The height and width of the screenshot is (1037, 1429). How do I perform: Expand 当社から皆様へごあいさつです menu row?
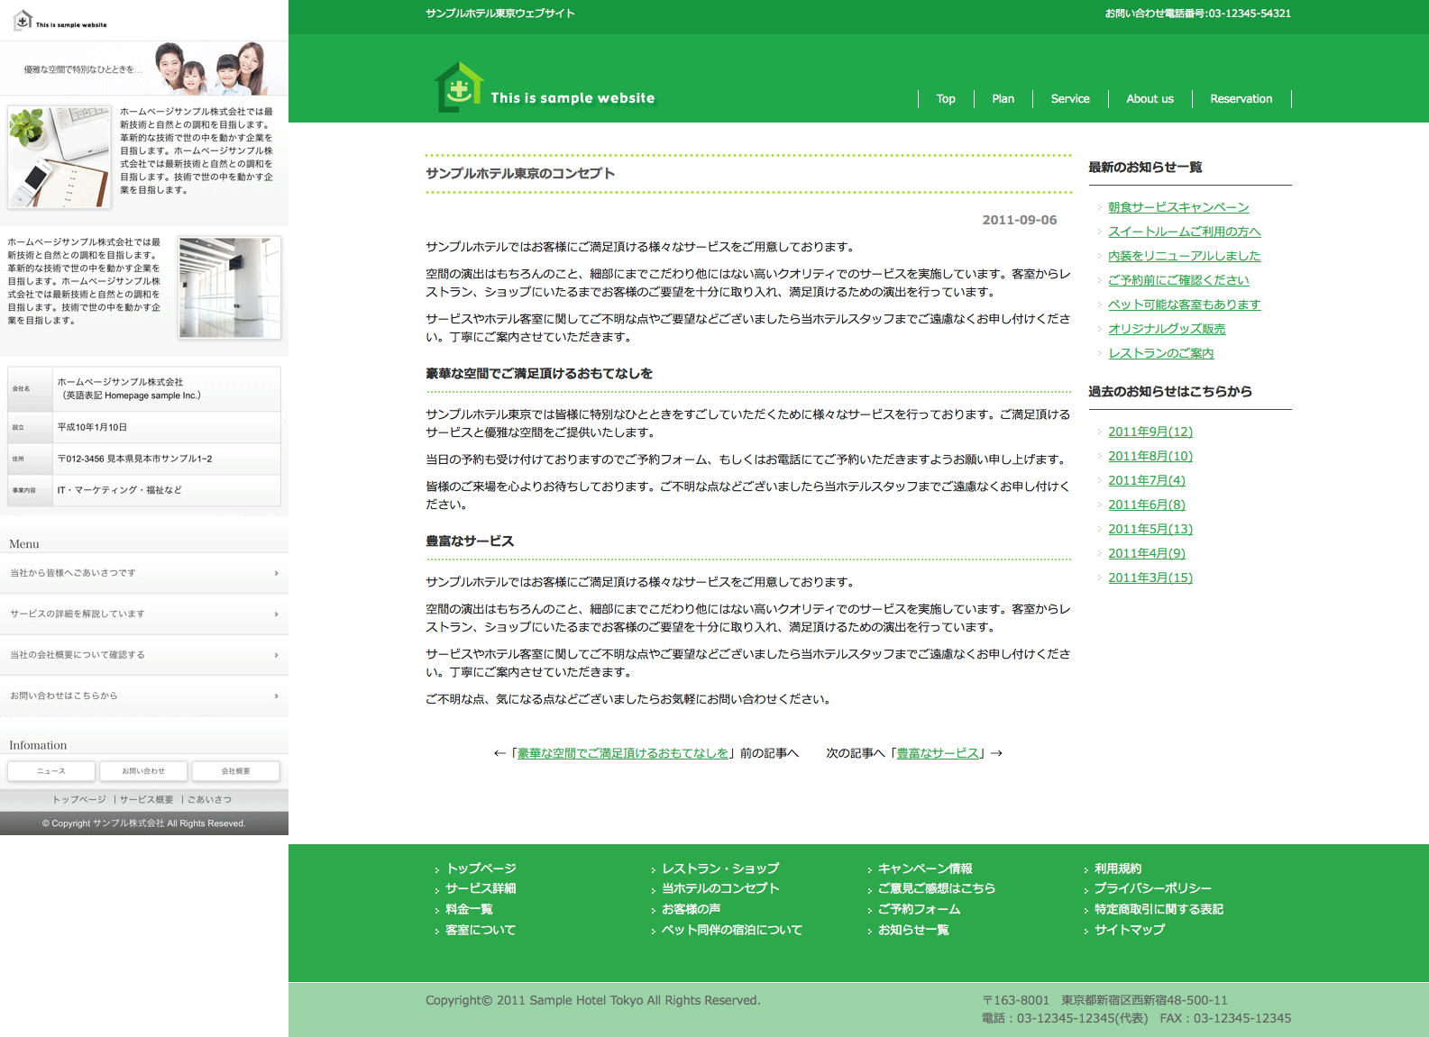(x=144, y=573)
